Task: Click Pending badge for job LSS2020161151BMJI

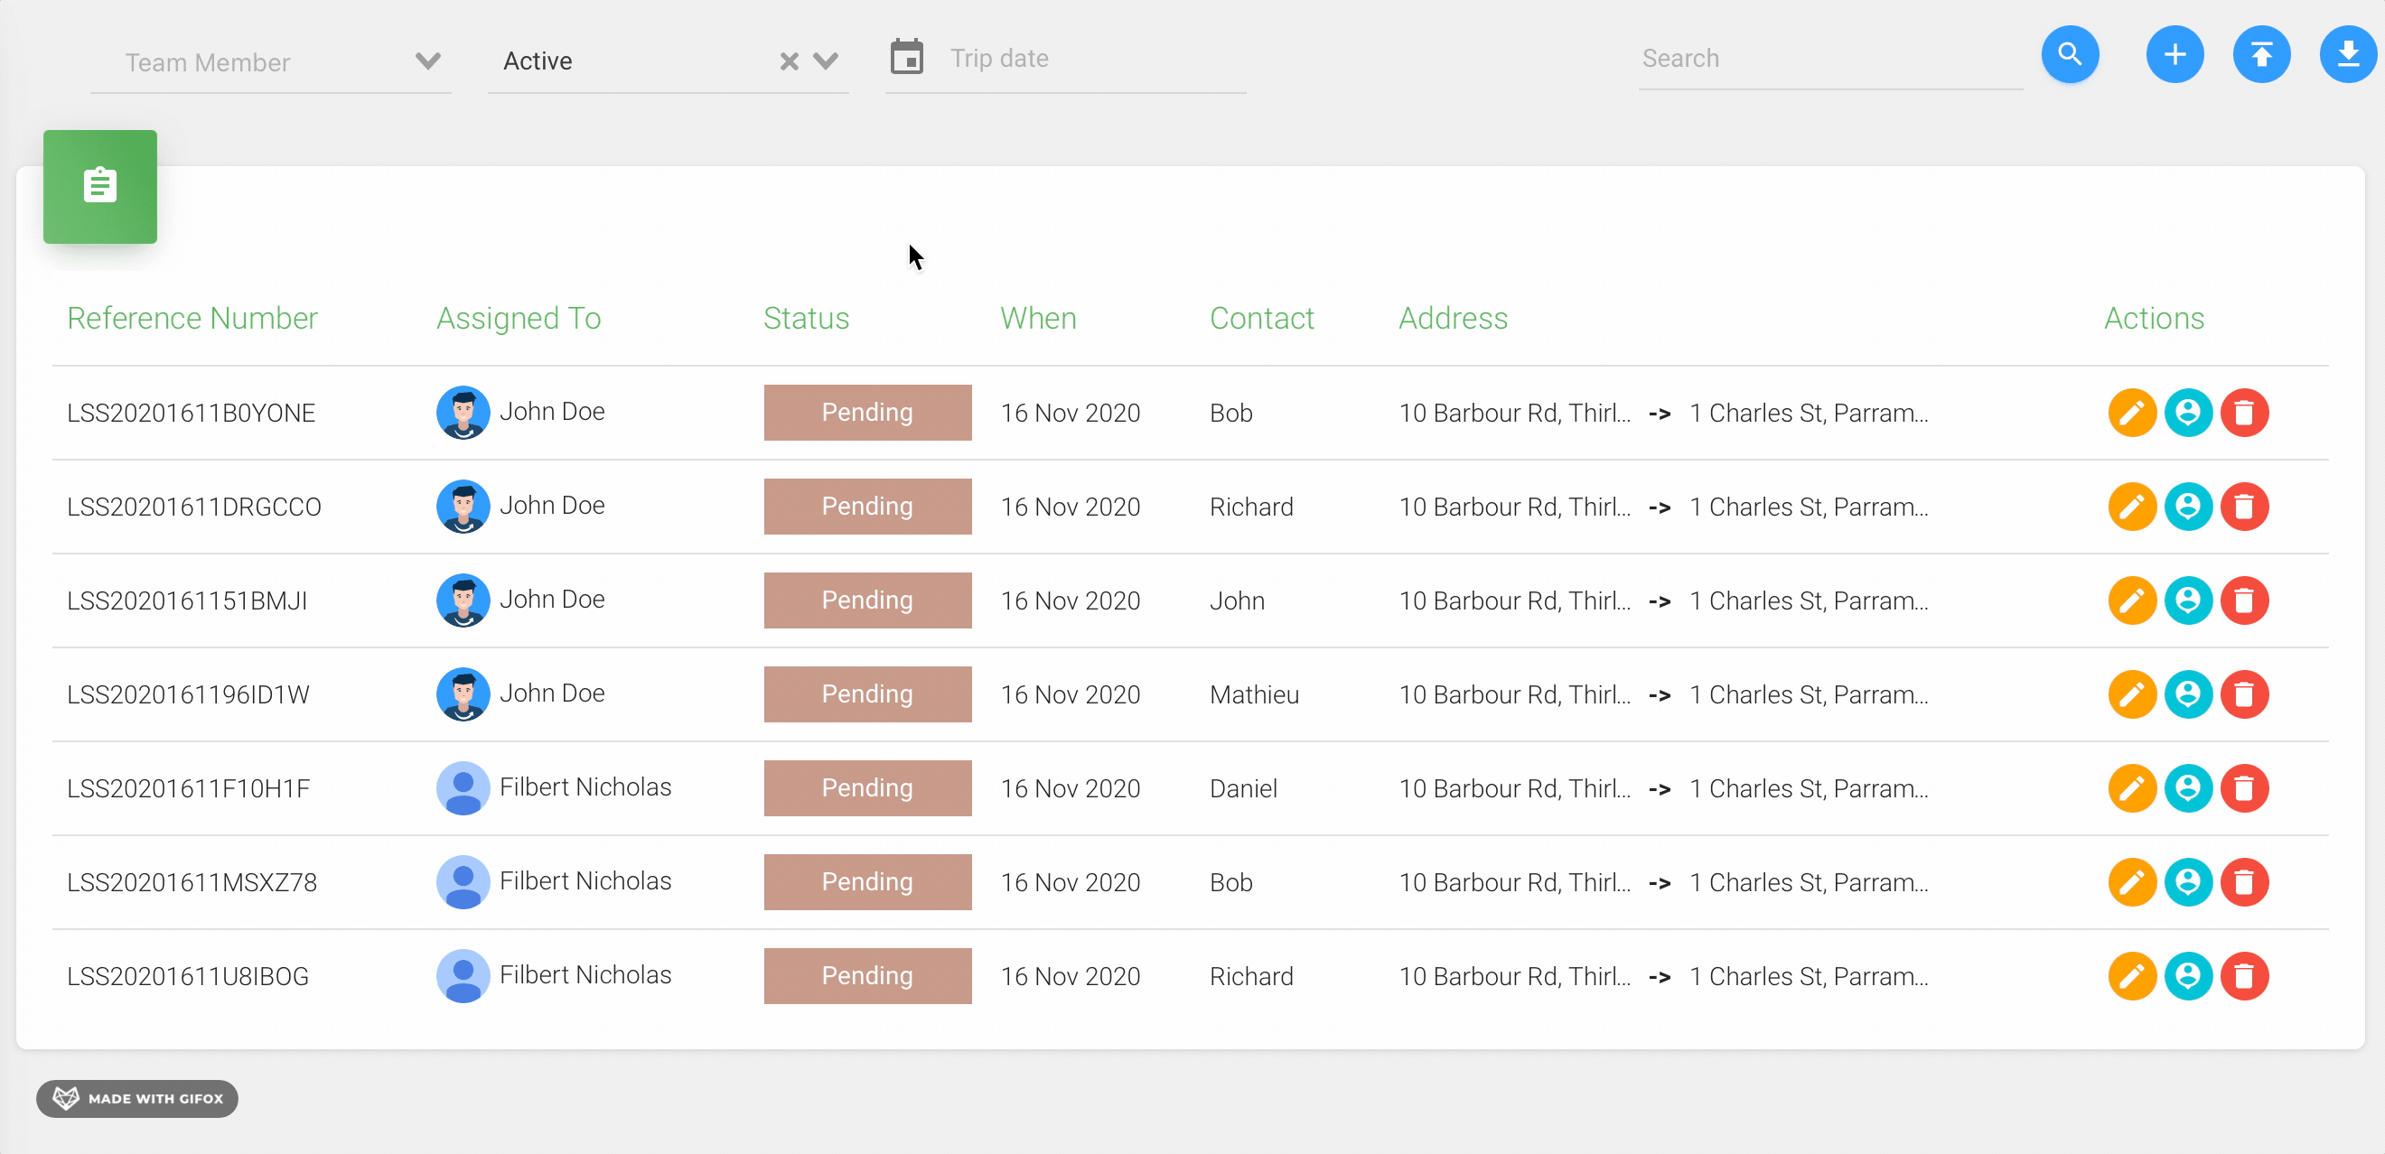Action: (x=867, y=600)
